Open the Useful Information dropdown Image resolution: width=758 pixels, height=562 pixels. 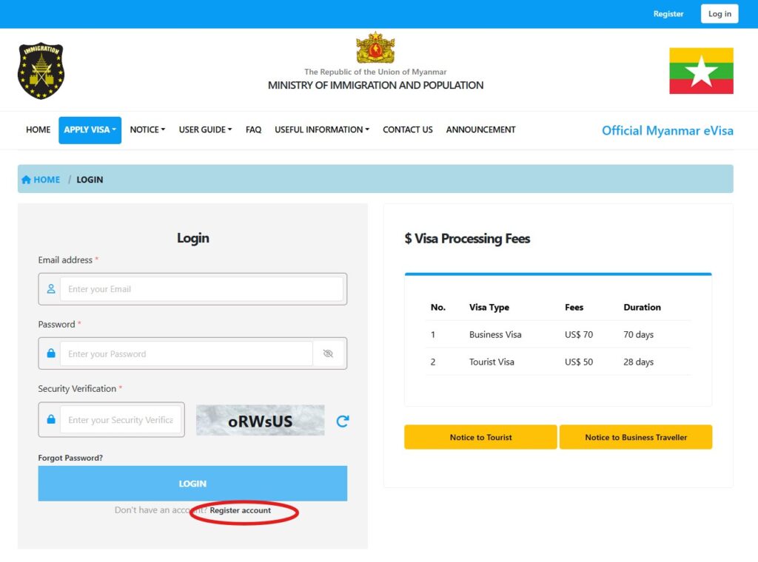tap(322, 130)
